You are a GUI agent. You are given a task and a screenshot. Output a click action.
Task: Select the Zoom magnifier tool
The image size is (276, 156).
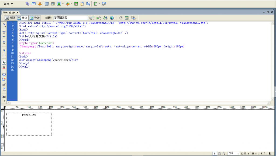[x=224, y=153]
